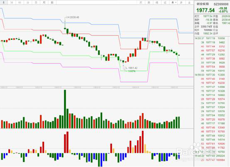Click the 卖 sell button in toolbar
This screenshot has height=167, width=230.
pos(149,2)
